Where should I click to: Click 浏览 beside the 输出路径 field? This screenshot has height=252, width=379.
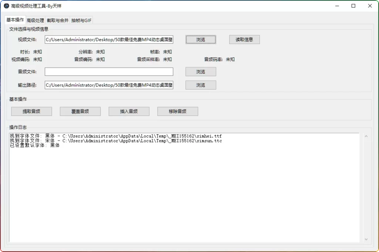201,85
